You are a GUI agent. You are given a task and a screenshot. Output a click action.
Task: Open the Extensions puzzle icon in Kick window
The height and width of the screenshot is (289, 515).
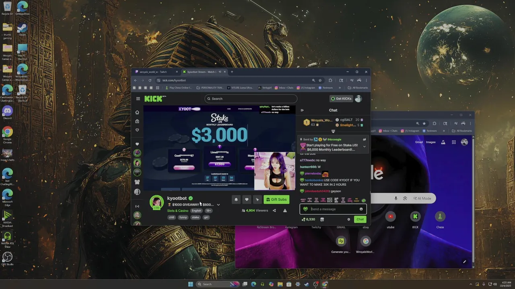pyautogui.click(x=330, y=80)
